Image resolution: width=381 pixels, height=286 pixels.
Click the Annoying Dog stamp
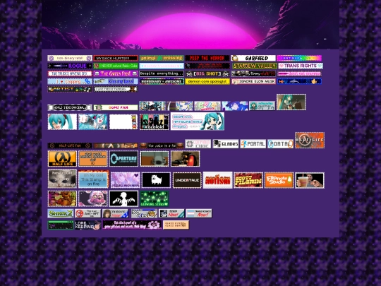coord(156,180)
